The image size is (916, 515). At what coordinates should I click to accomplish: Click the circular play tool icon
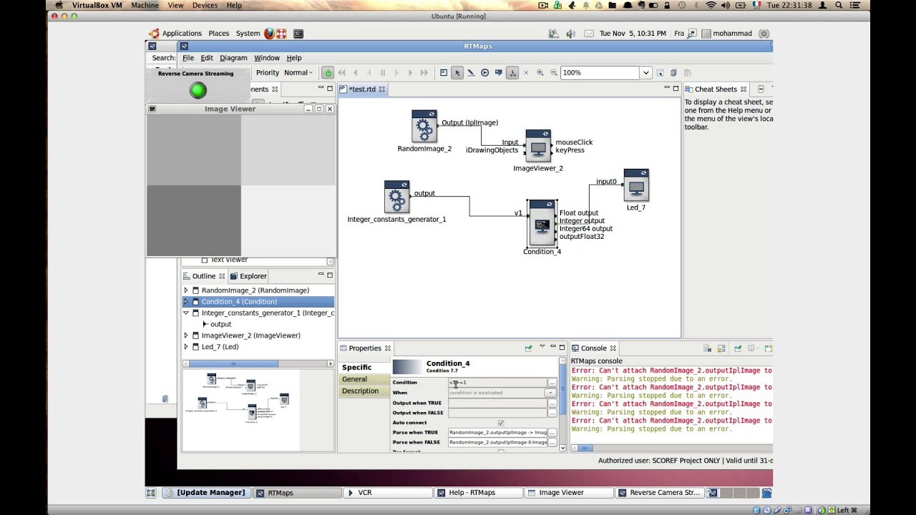click(x=484, y=73)
